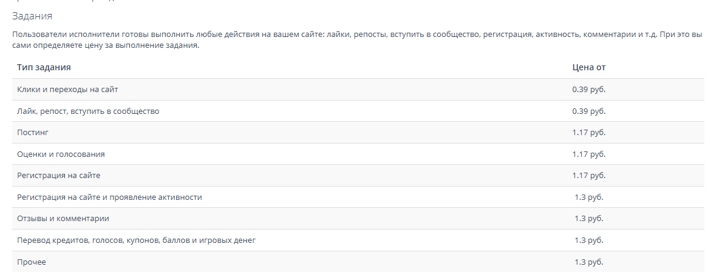725x275 pixels.
Task: Click the 1.17 руб. price for Постинг
Action: pos(588,133)
